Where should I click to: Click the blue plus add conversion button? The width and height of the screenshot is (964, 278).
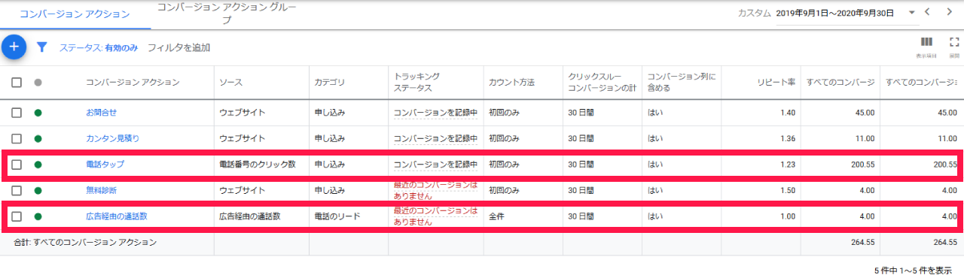(x=14, y=47)
